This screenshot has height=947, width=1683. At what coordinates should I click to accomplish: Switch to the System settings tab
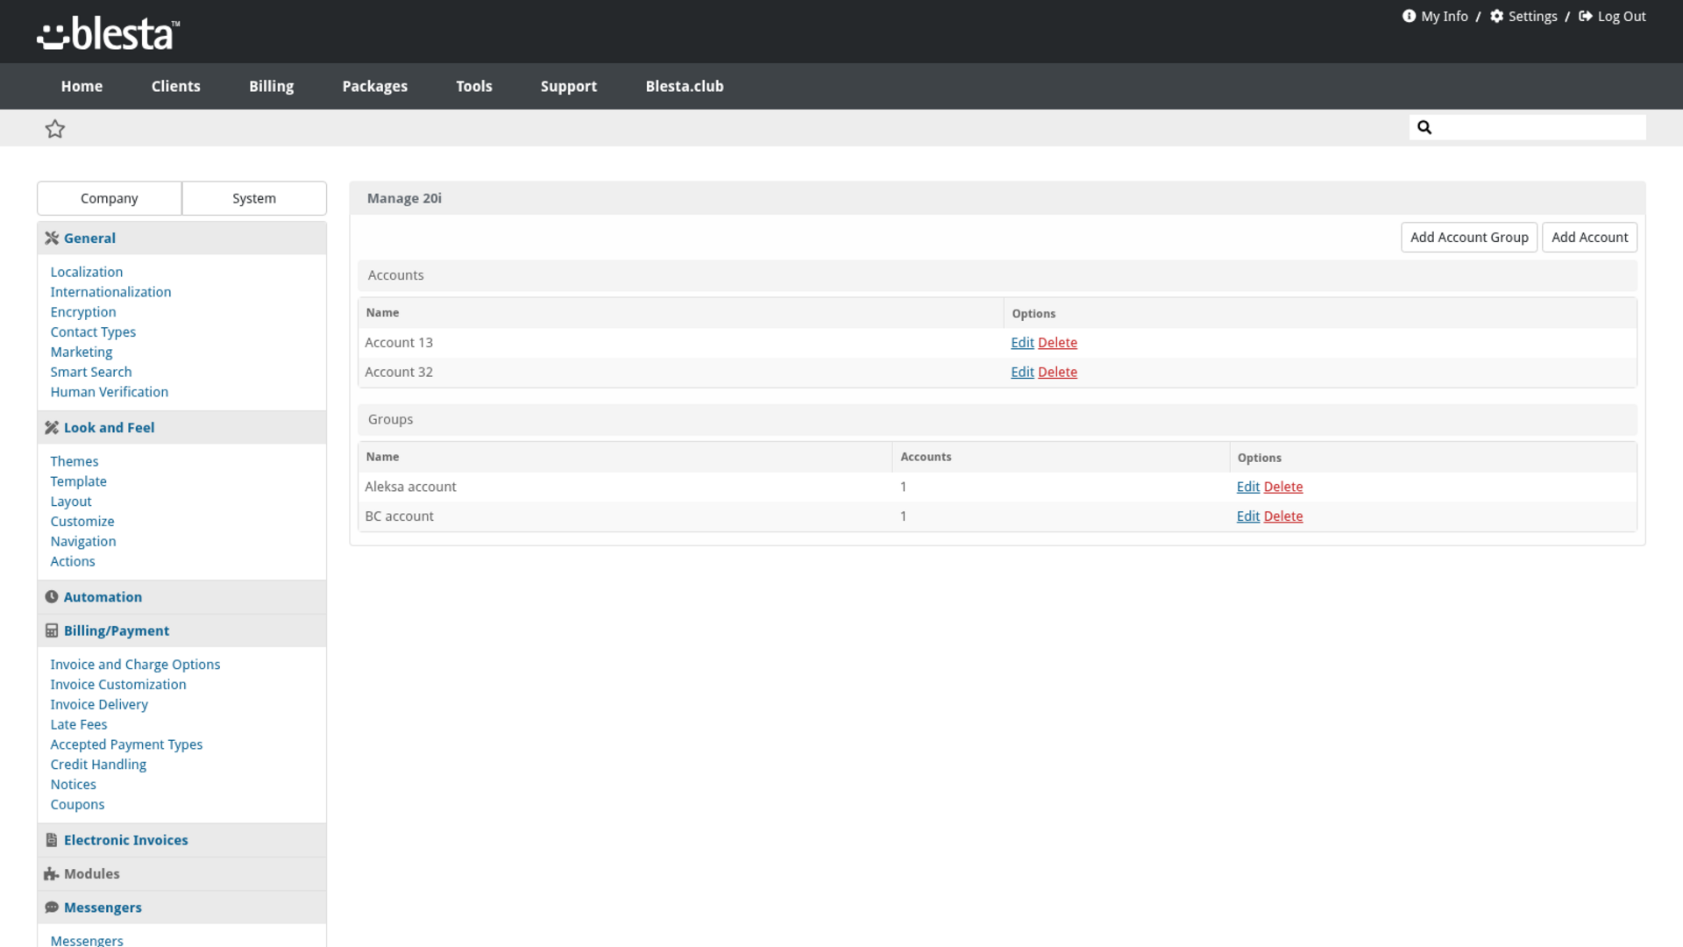click(x=254, y=198)
